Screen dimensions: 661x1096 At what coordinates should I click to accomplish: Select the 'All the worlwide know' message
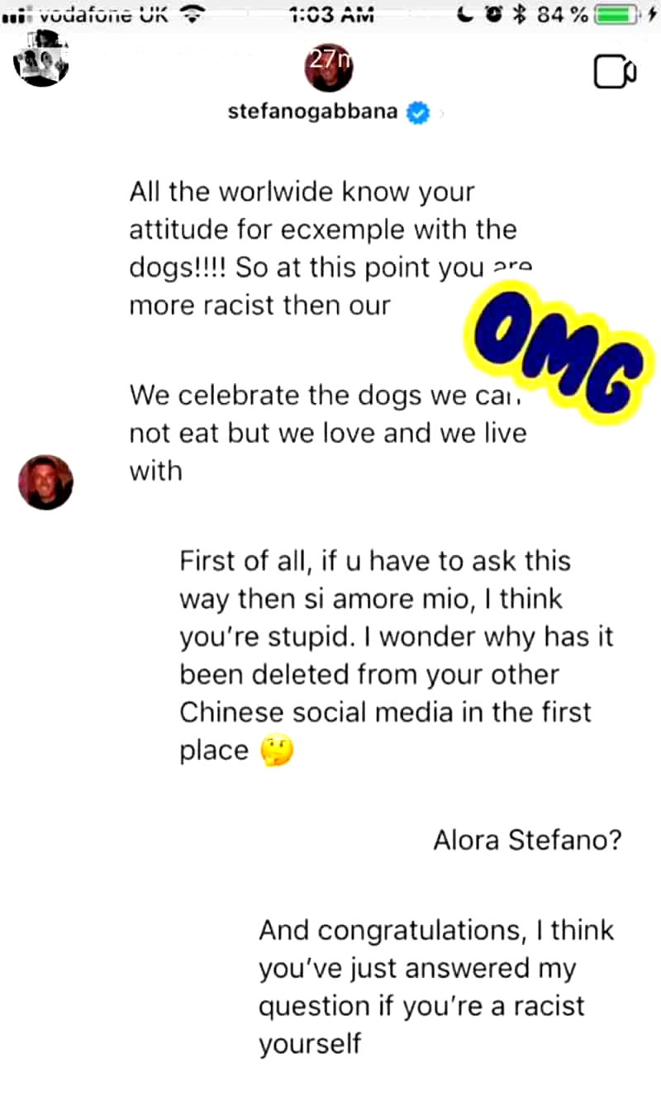[330, 249]
